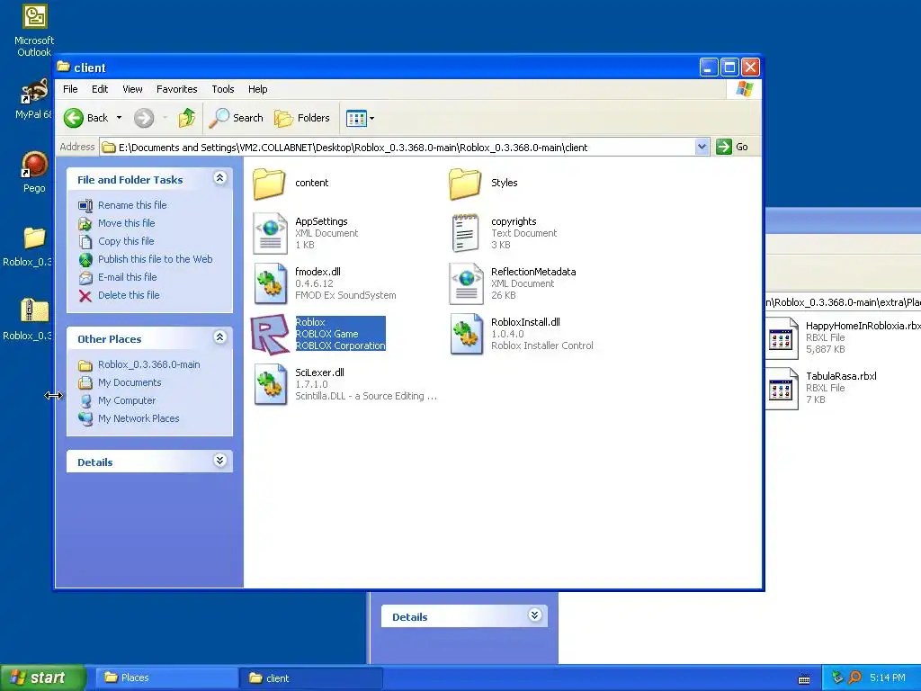The image size is (921, 691).
Task: Open the File menu
Action: [x=70, y=89]
